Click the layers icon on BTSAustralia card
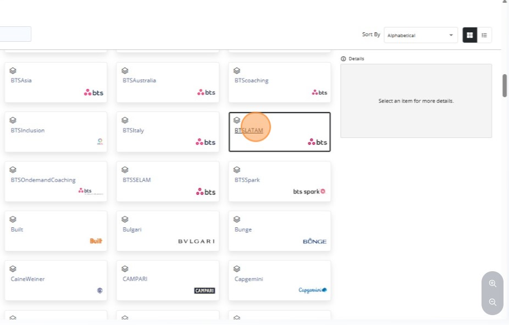The image size is (509, 325). click(x=125, y=70)
